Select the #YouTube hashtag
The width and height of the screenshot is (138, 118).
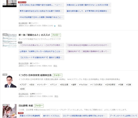pos(83,85)
